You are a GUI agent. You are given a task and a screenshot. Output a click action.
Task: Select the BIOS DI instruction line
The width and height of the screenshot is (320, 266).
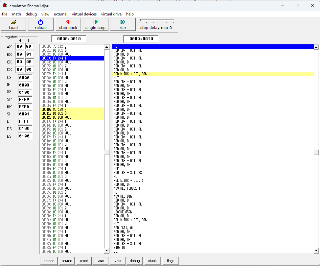tap(213, 248)
